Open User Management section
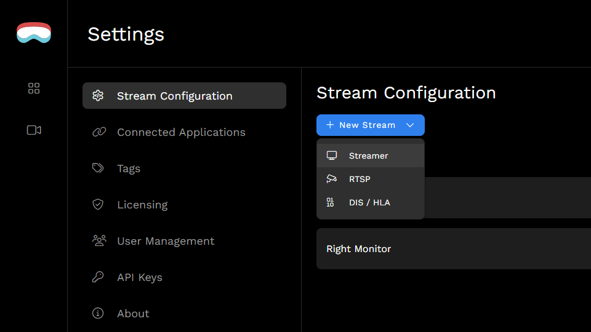Screen dimensions: 591x332 click(184, 241)
